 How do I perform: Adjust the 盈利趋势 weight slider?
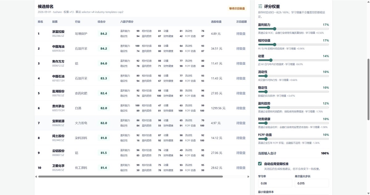pyautogui.click(x=293, y=107)
